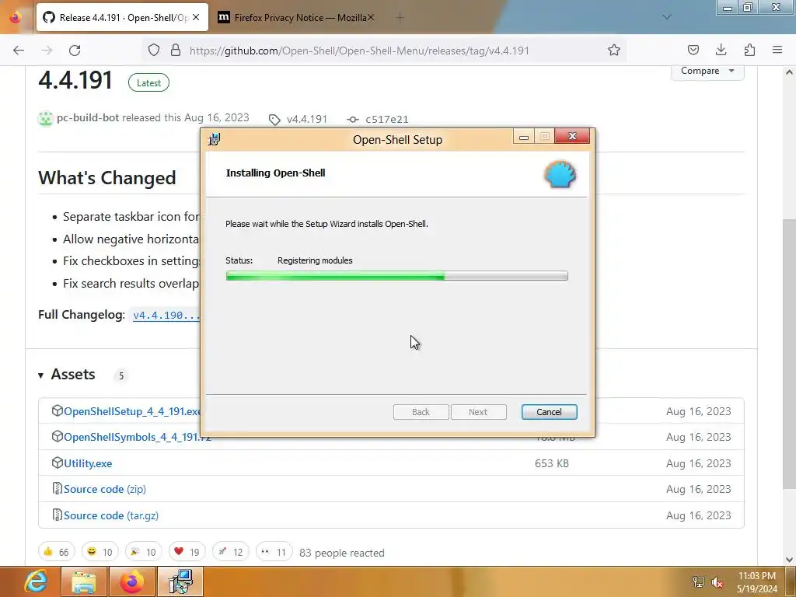The height and width of the screenshot is (597, 796).
Task: Click the Open-Shell Setup title bar installer icon
Action: point(215,139)
